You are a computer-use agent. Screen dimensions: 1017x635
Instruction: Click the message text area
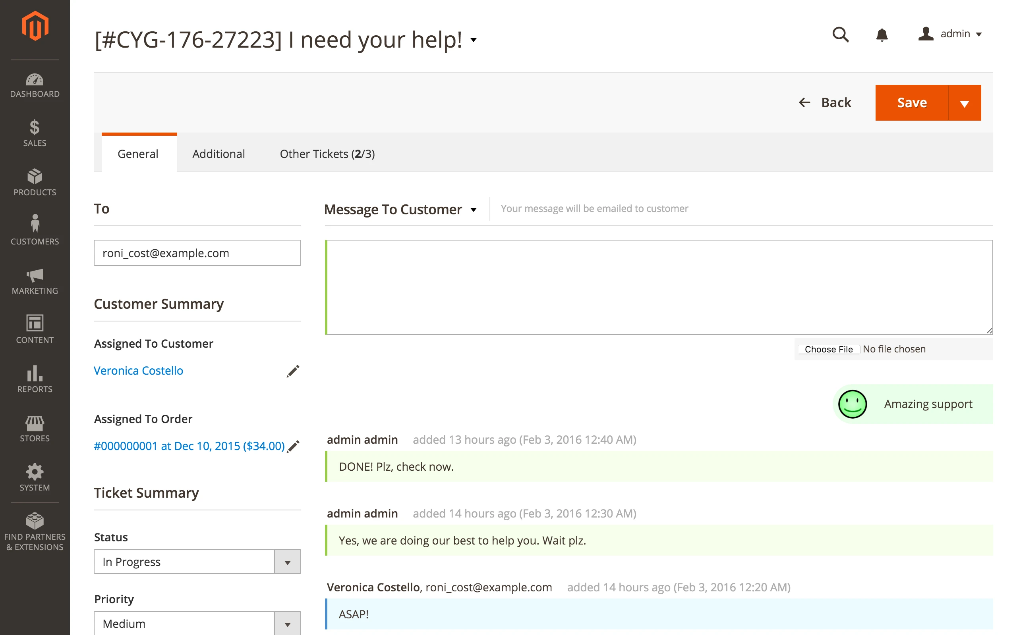point(659,287)
